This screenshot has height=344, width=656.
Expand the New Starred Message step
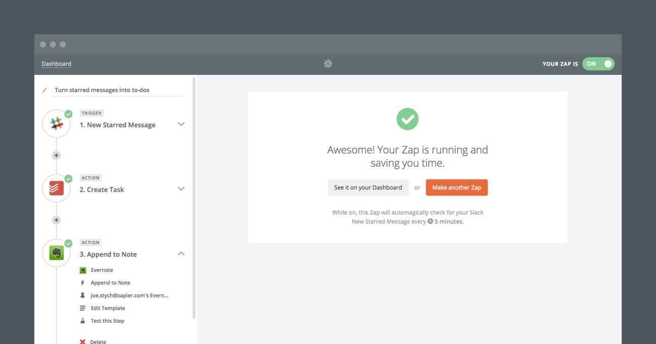point(181,124)
